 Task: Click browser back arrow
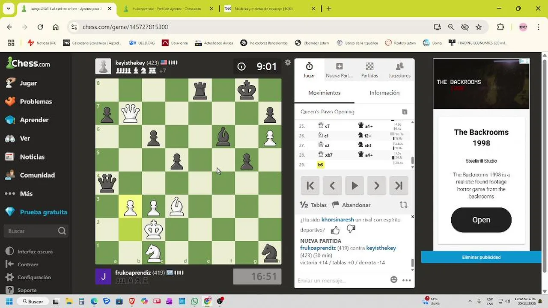(x=9, y=27)
